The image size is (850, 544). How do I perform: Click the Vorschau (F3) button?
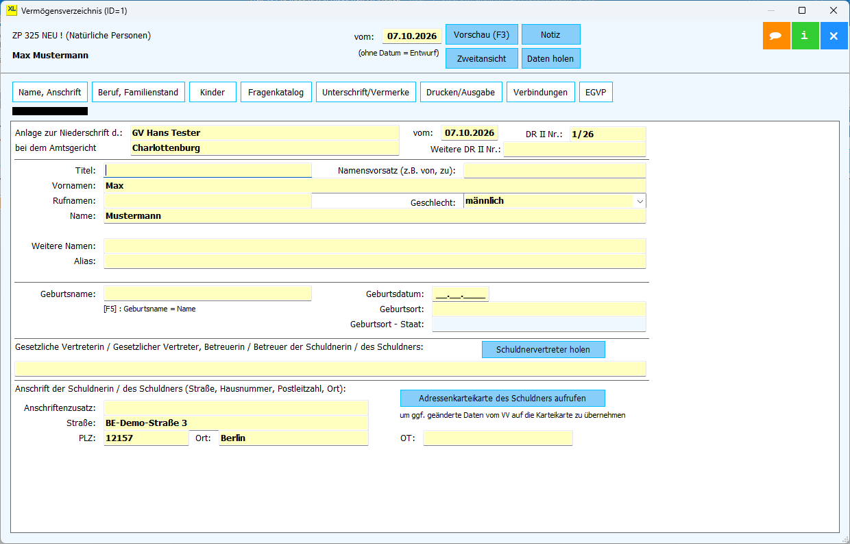click(482, 34)
